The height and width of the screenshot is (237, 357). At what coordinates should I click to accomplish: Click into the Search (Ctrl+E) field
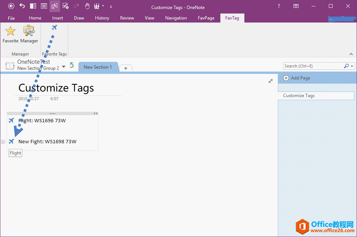click(x=312, y=66)
